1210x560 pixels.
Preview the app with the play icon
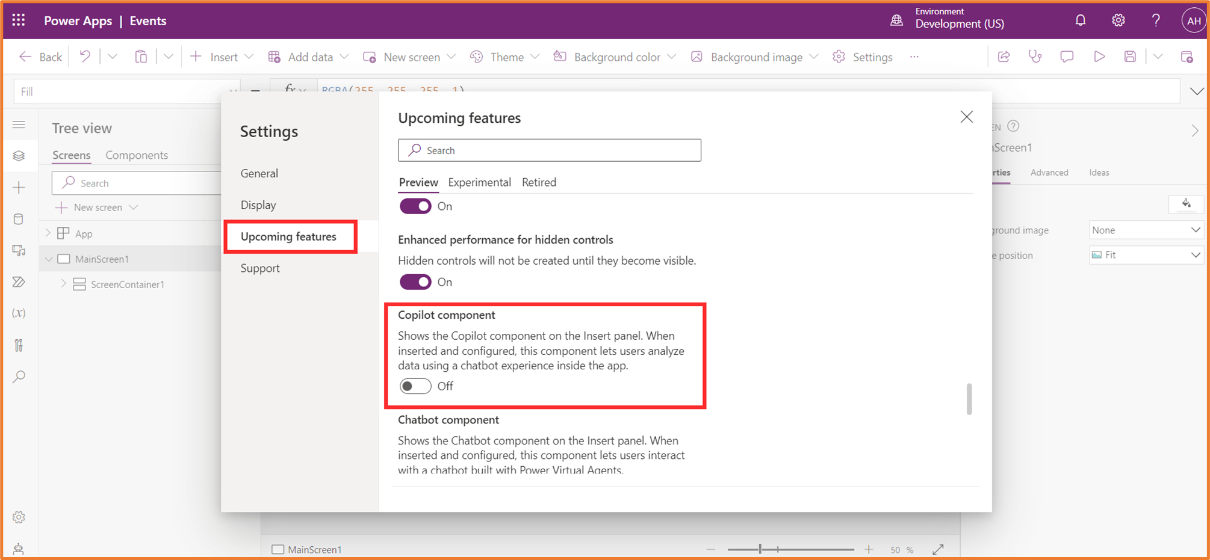click(1099, 56)
